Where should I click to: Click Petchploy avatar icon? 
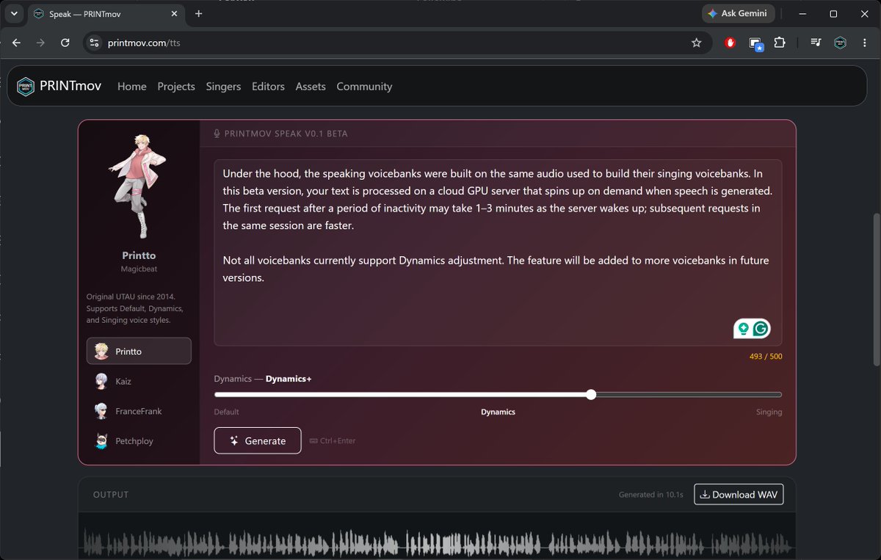tap(101, 441)
